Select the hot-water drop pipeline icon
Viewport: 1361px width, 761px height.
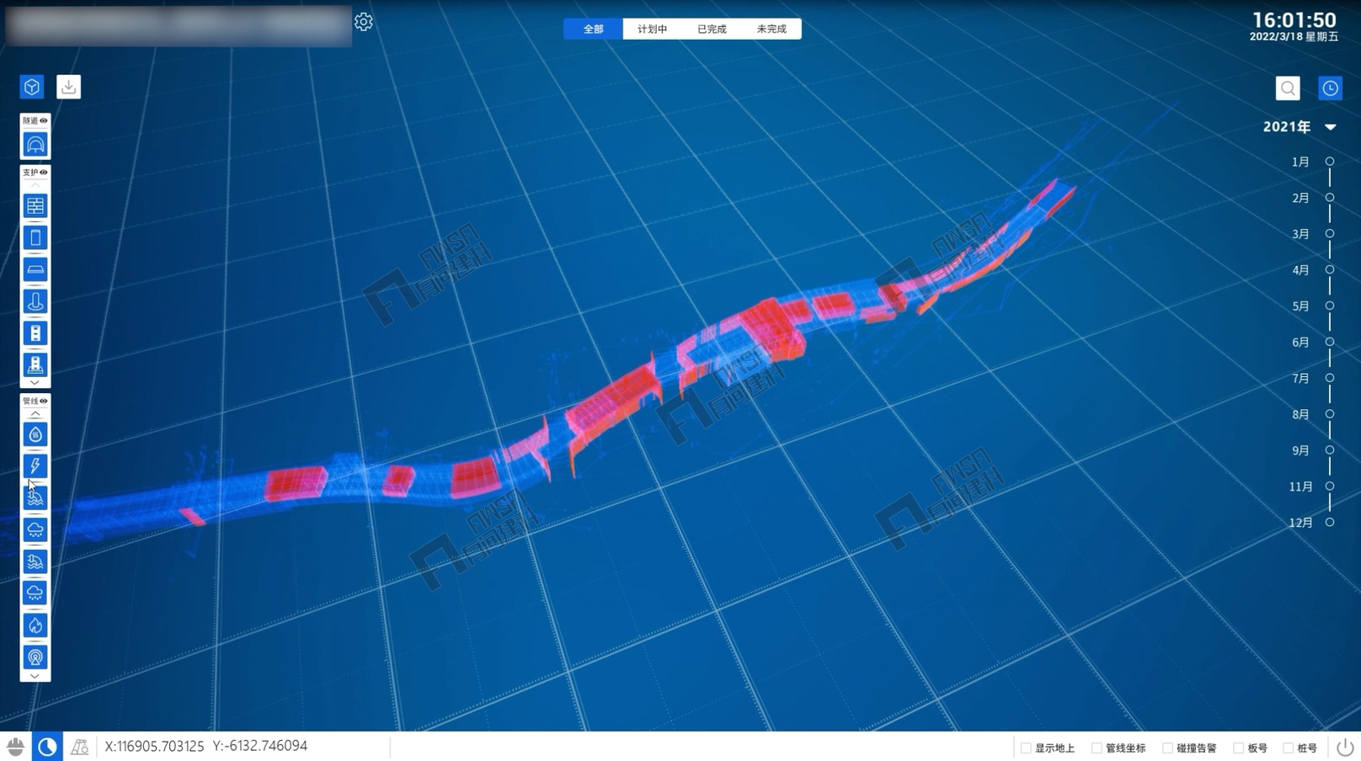35,434
